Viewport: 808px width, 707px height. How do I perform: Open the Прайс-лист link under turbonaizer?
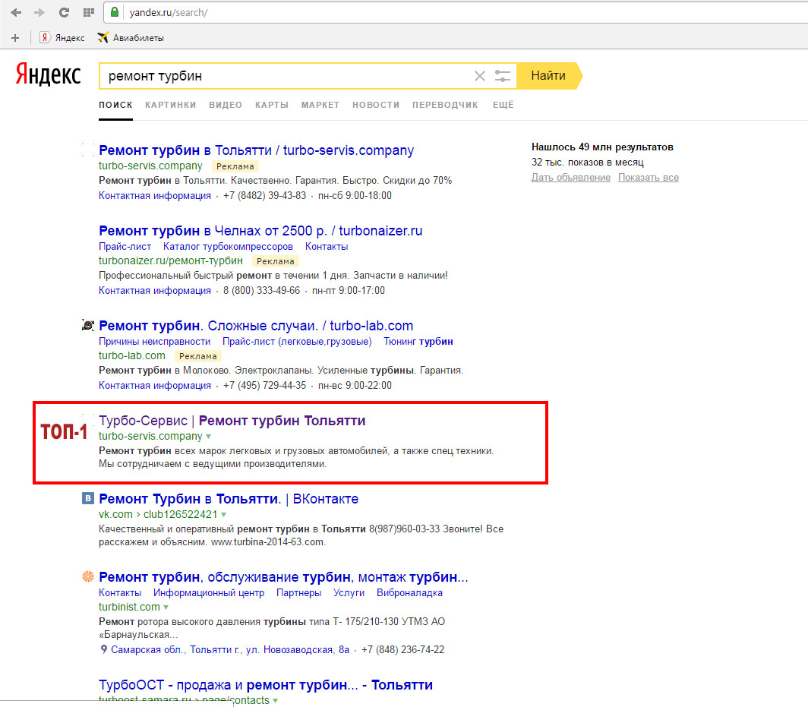pos(125,246)
